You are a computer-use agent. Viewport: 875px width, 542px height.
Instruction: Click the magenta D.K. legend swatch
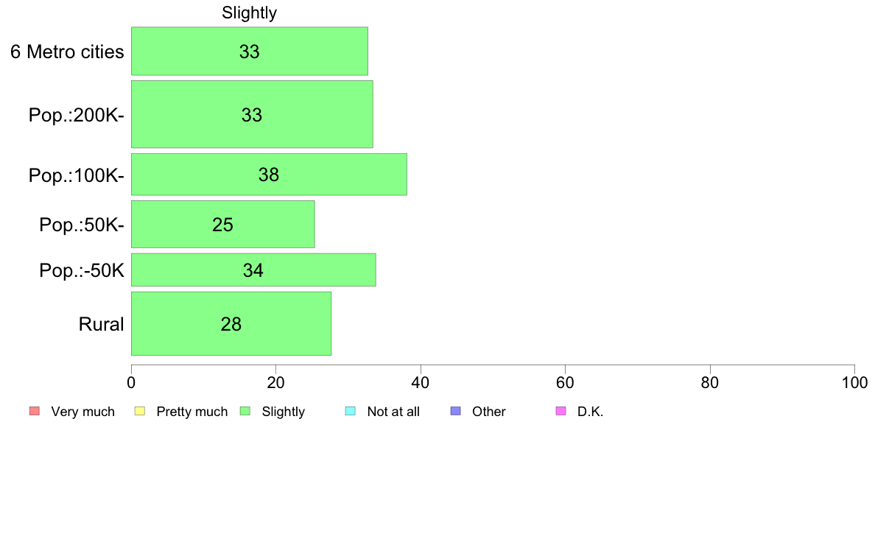pos(561,412)
